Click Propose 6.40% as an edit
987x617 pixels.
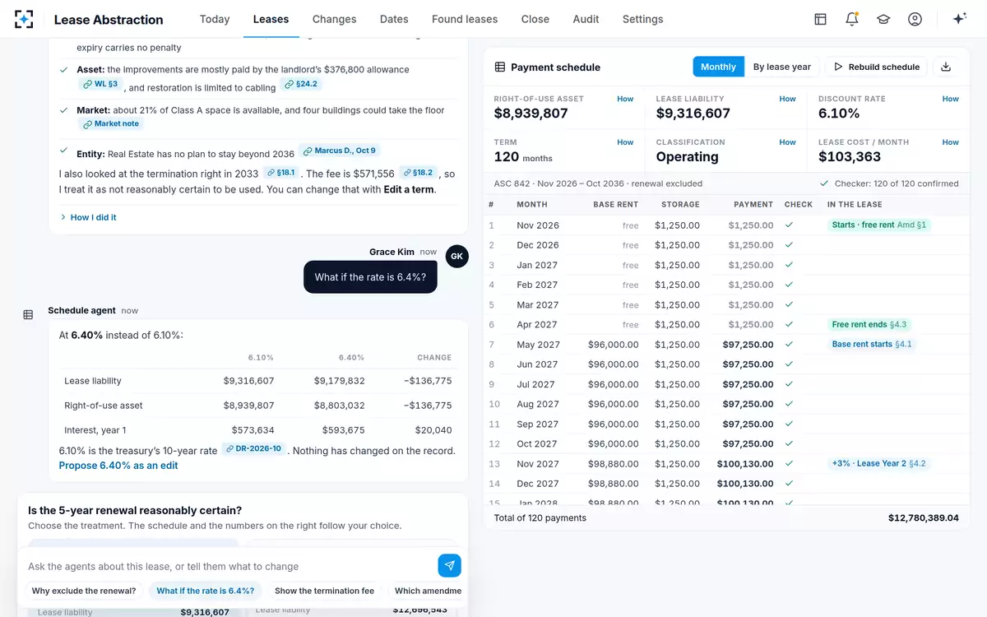coord(118,466)
